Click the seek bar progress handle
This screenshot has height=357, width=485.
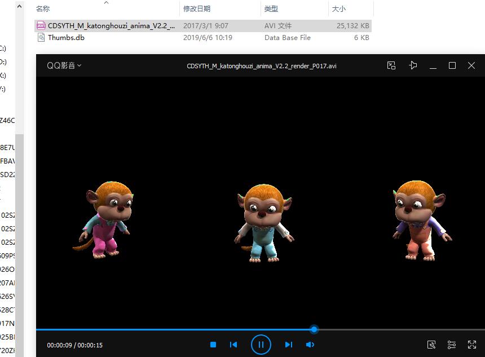(314, 329)
